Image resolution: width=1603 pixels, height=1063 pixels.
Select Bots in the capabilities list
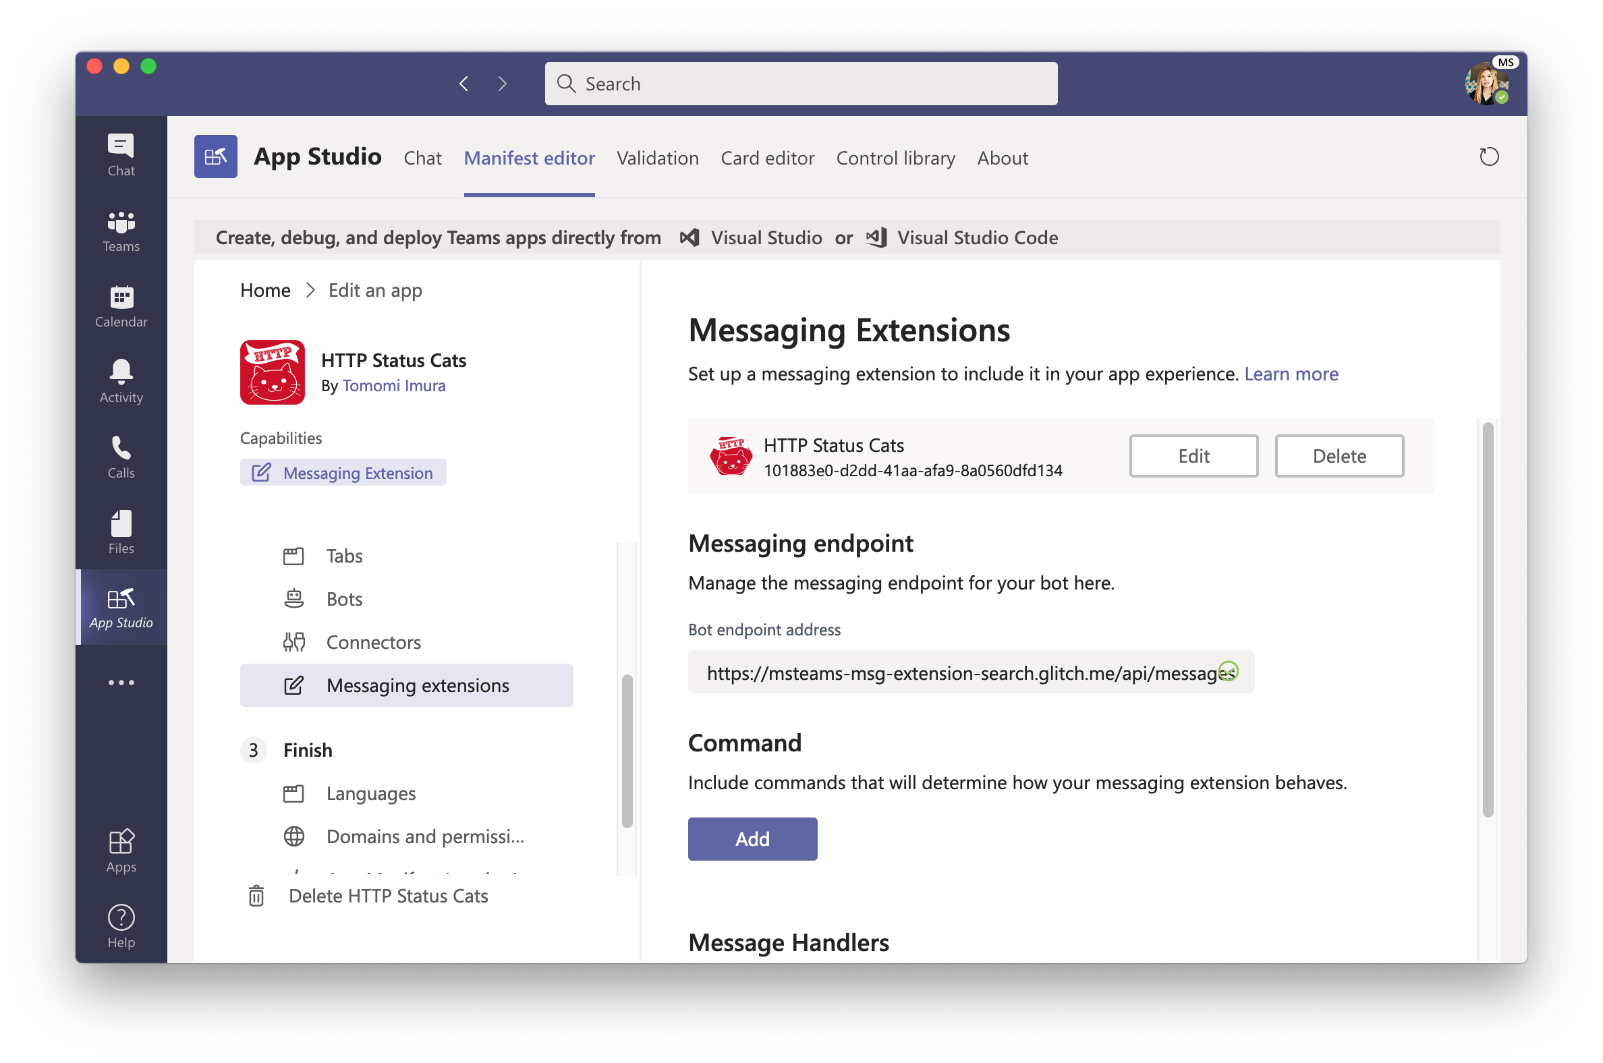coord(344,599)
